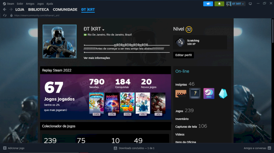Open Warframe game cover
The image size is (274, 153).
tap(158, 103)
